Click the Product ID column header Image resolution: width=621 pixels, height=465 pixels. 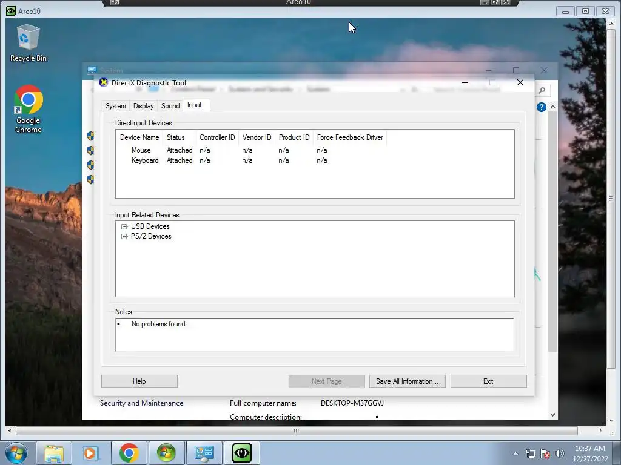[294, 137]
